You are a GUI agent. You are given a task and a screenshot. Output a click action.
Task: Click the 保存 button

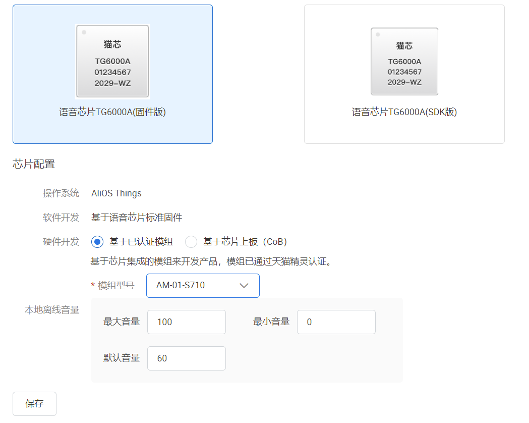pyautogui.click(x=34, y=404)
